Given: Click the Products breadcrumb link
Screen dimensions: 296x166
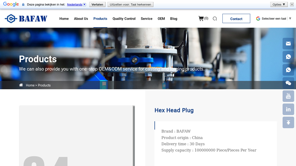Looking at the screenshot, I should tap(44, 85).
